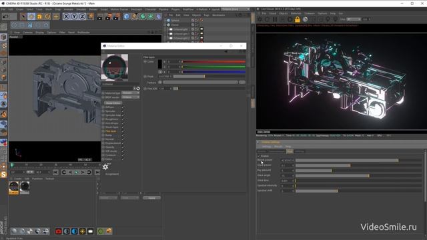427x240 pixels.
Task: Click the green Array modeling icon
Action: [x=151, y=17]
